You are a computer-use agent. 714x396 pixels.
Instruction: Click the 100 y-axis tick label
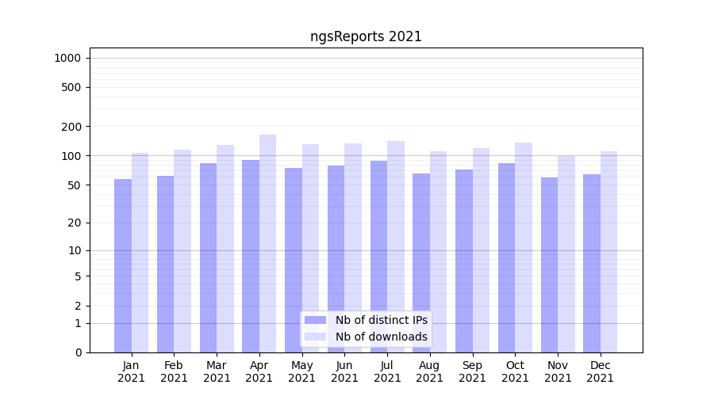pyautogui.click(x=70, y=156)
